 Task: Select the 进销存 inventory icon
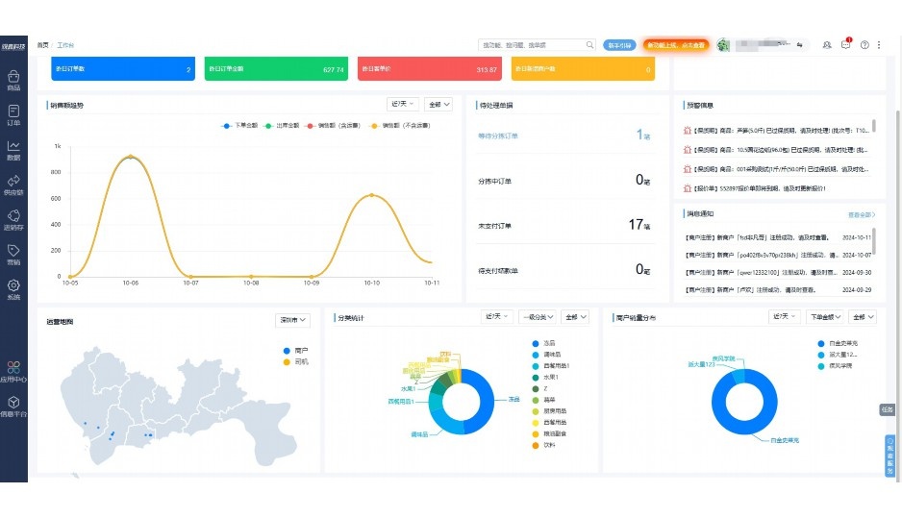(13, 220)
